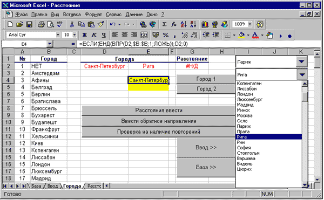The image size is (324, 200).
Task: Open the Правка menu
Action: pyautogui.click(x=39, y=15)
